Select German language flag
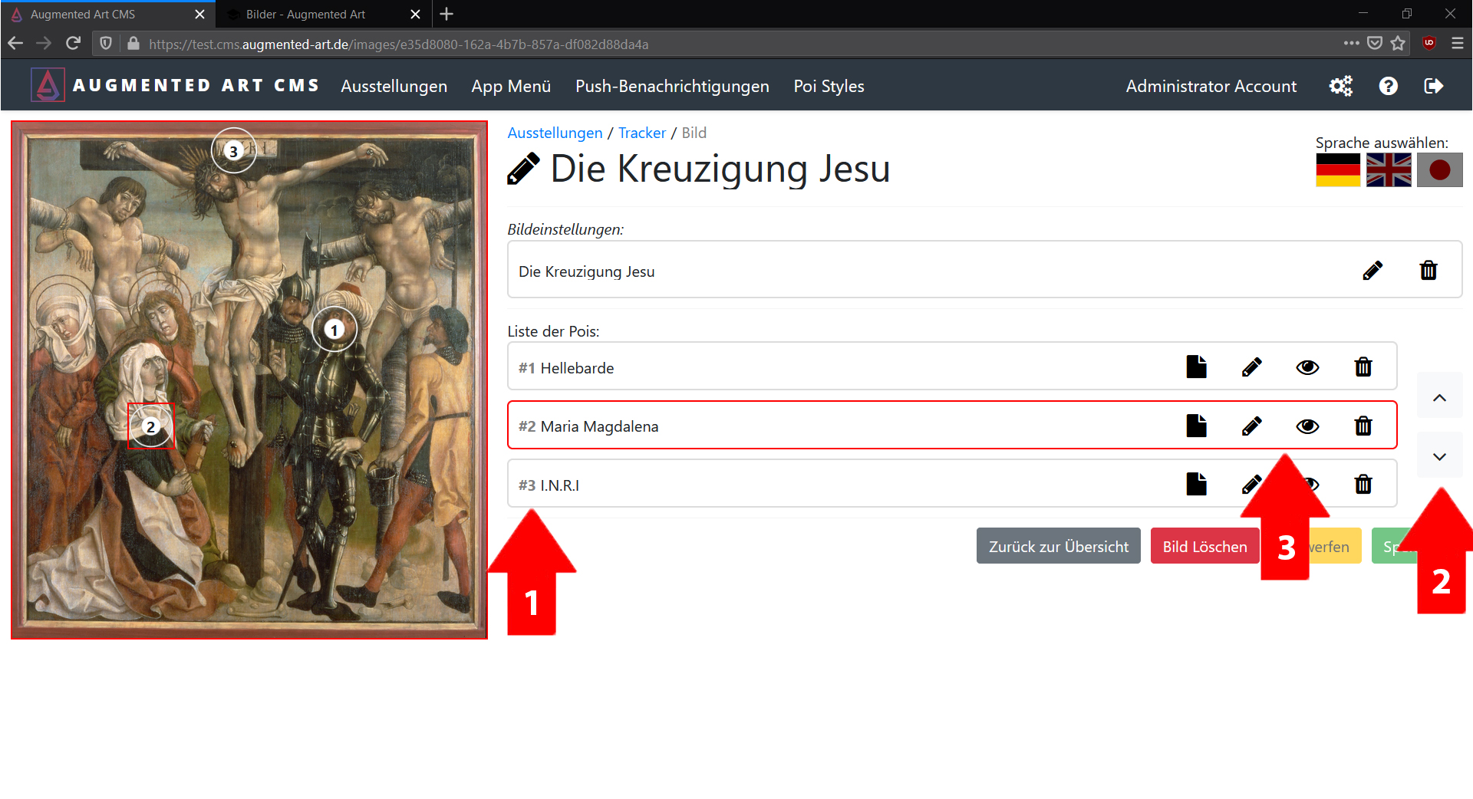Viewport: 1473px width, 799px height. [x=1338, y=170]
